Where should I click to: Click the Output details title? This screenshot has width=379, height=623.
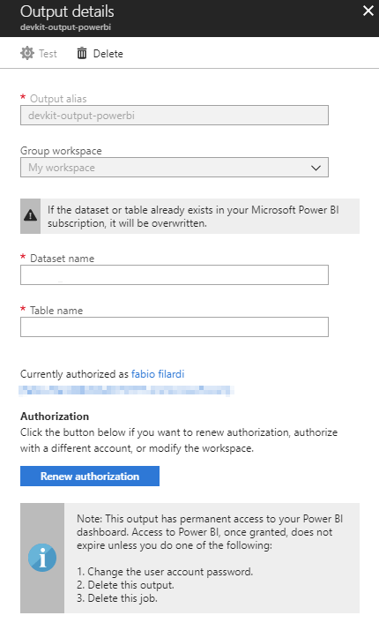[67, 11]
